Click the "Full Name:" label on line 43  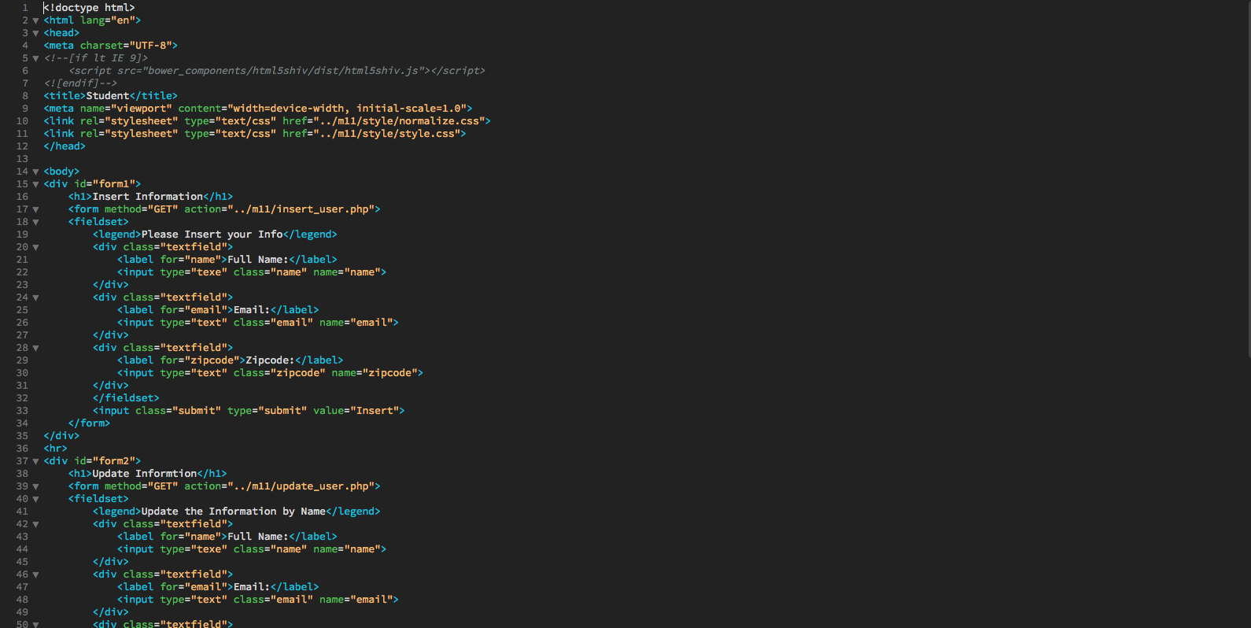pos(258,537)
